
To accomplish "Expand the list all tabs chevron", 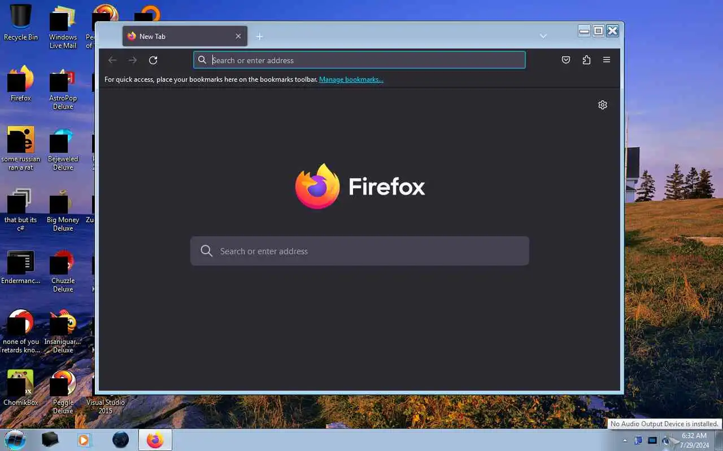I will point(543,36).
